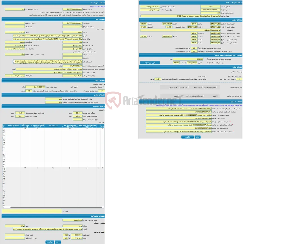282x244 pixels.
Task: Click the چاپ button below the property details form
Action: click(x=58, y=242)
